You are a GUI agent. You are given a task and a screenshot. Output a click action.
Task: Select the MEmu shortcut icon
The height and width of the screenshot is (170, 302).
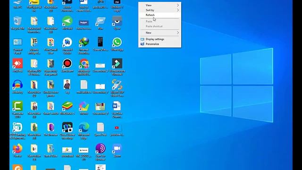pyautogui.click(x=84, y=108)
